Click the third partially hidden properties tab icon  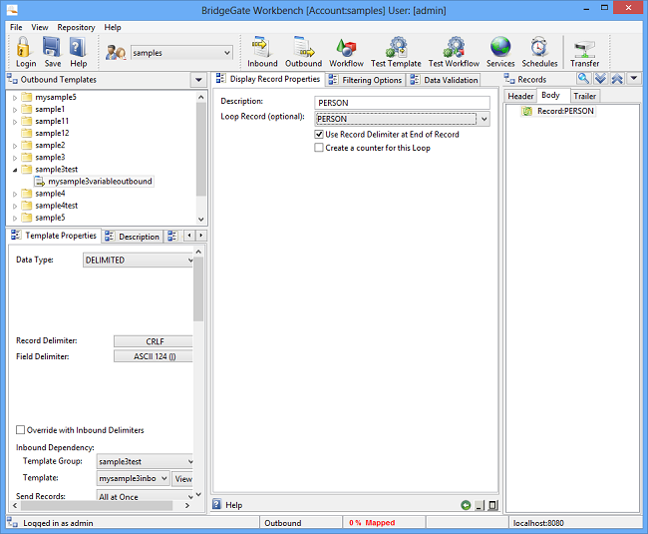(172, 237)
